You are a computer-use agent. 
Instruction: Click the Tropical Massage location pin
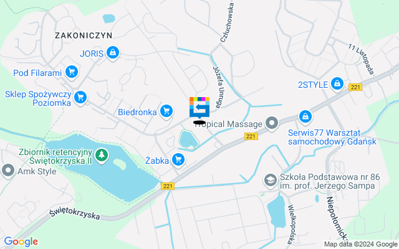[x=272, y=123]
